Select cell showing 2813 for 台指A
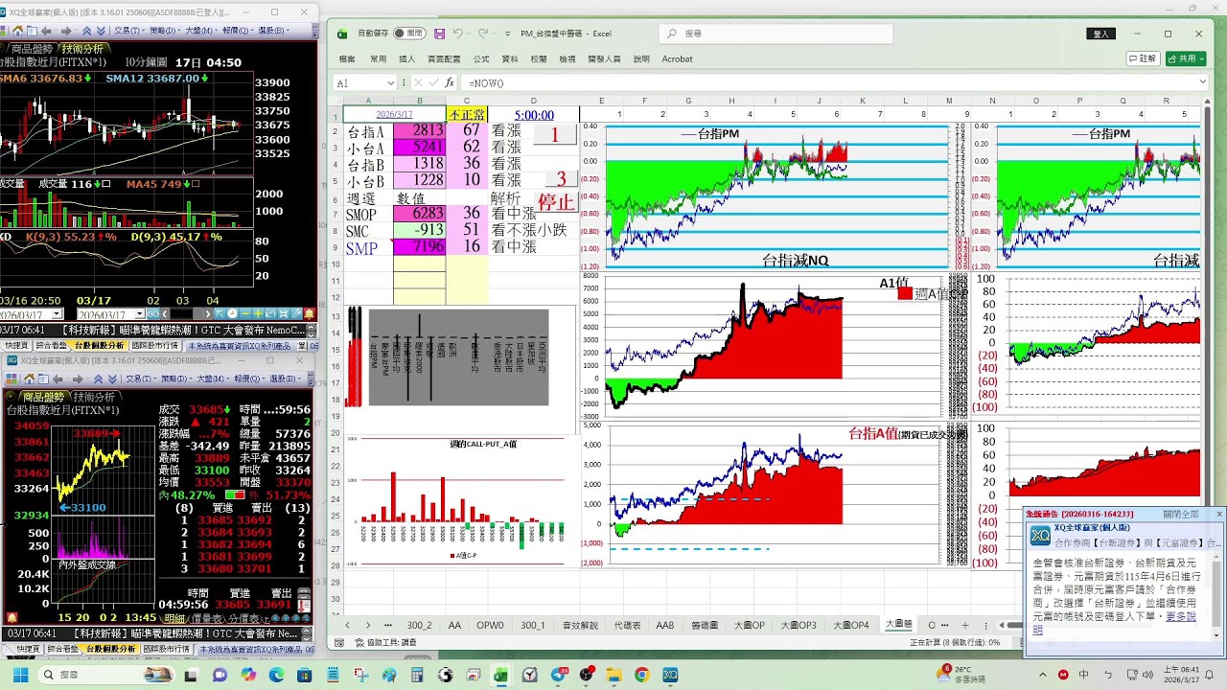 pyautogui.click(x=419, y=130)
